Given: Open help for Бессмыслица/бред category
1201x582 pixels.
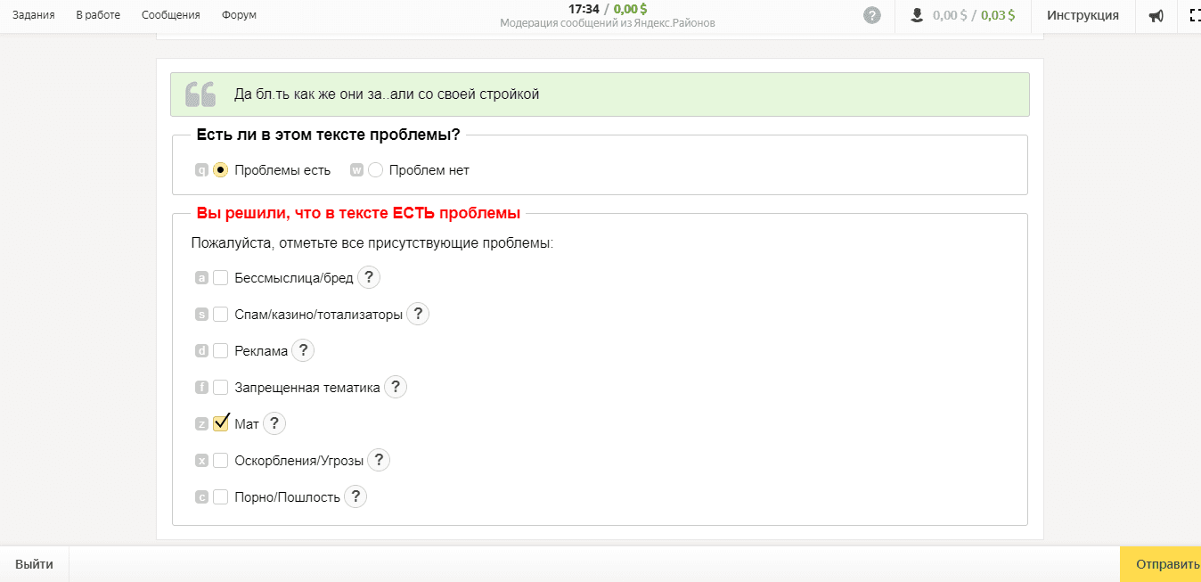Looking at the screenshot, I should pyautogui.click(x=368, y=277).
